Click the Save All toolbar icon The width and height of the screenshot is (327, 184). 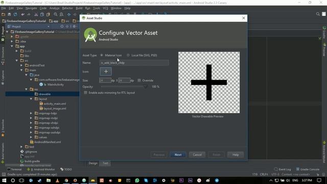[9, 14]
